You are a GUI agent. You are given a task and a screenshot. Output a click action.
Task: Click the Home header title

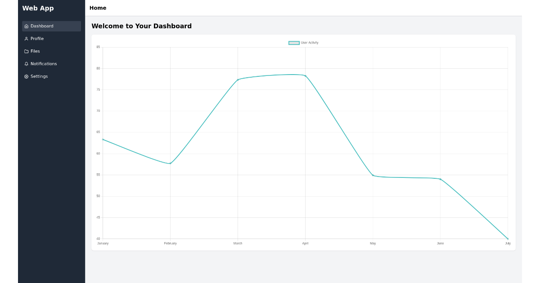pyautogui.click(x=98, y=8)
